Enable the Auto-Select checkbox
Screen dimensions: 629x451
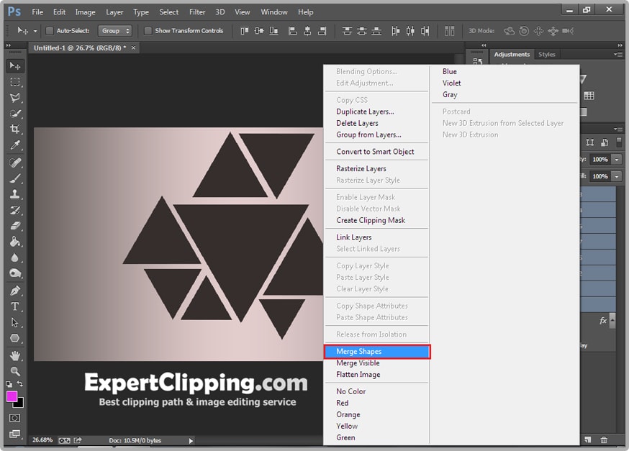(50, 31)
